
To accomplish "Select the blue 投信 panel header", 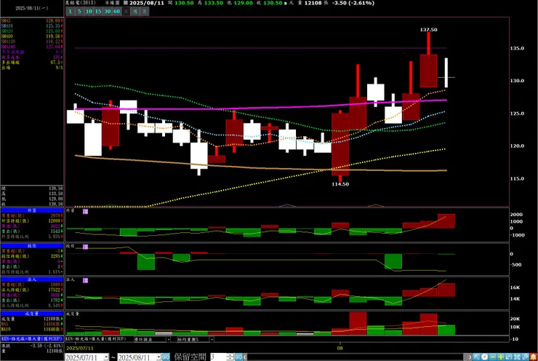I will 32,246.
